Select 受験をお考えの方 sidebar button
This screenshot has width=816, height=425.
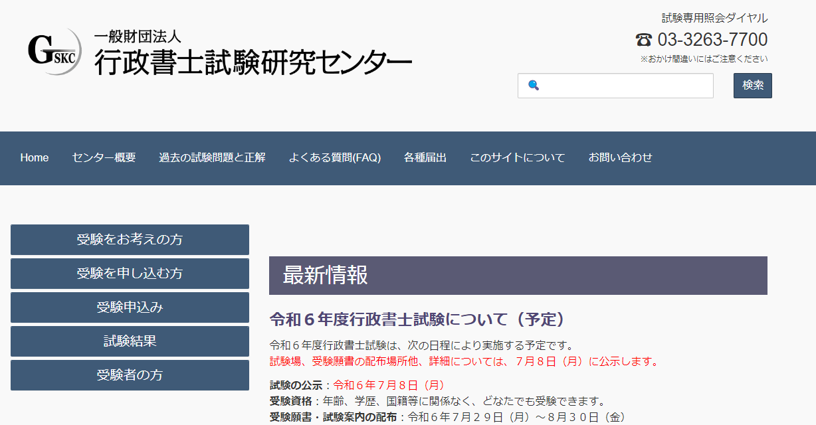pos(130,240)
